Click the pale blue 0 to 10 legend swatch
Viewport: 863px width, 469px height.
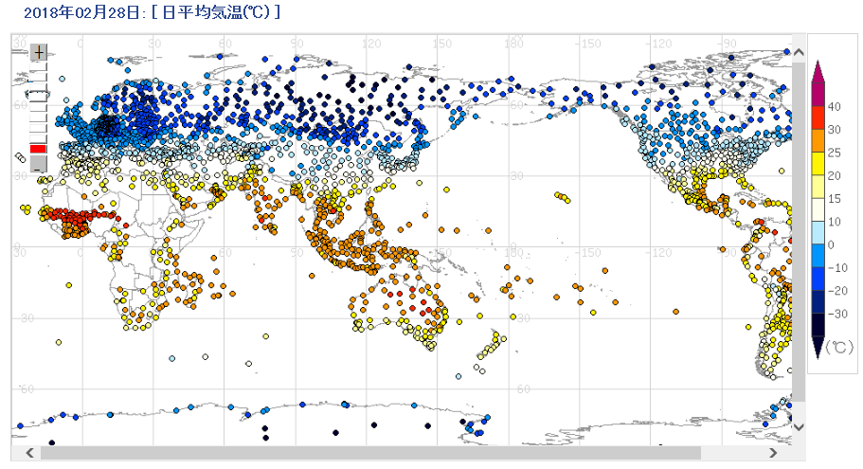click(819, 233)
